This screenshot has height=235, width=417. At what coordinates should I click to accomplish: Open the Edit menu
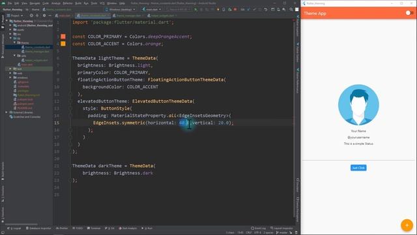point(17,3)
